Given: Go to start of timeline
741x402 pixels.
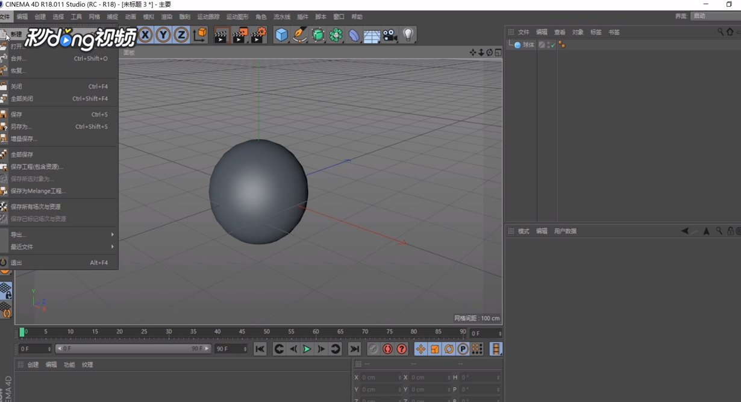Looking at the screenshot, I should click(260, 349).
